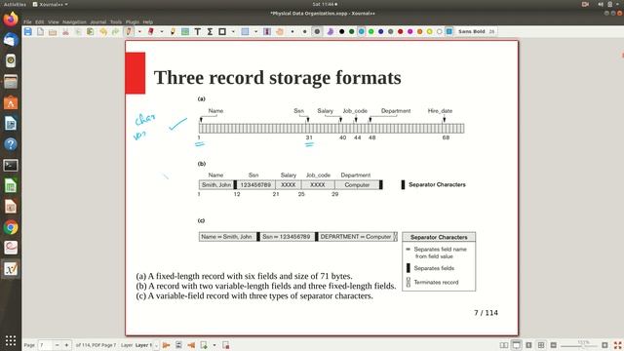Pick the gray color swatch
This screenshot has width=624, height=351.
tap(390, 32)
